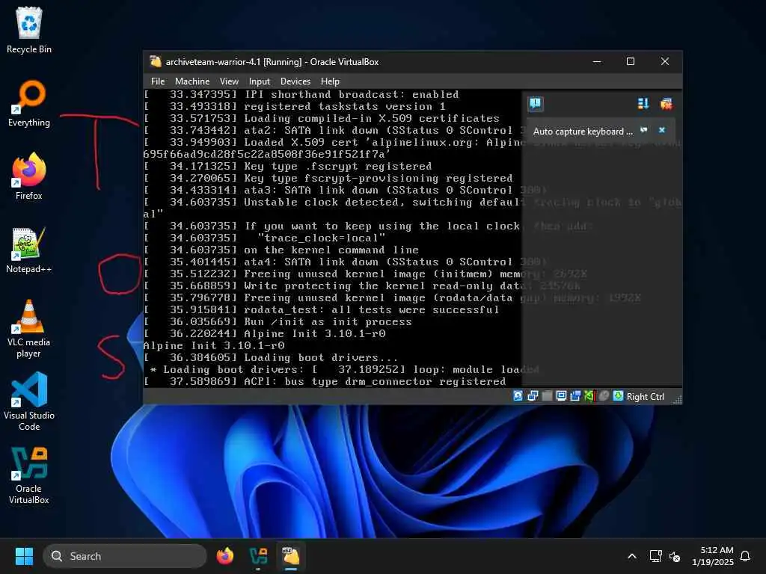The width and height of the screenshot is (766, 574).
Task: Click the network adapters status icon
Action: (x=533, y=396)
